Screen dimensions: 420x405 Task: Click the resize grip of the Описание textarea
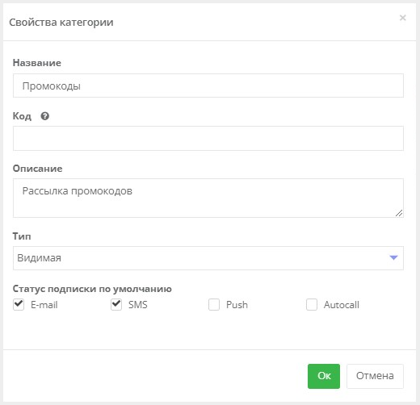point(399,213)
